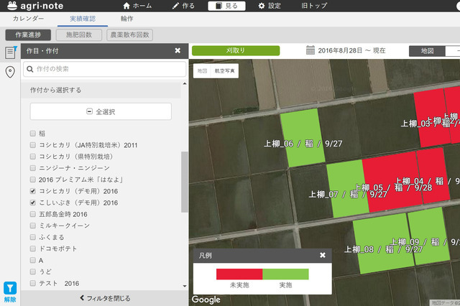Viewport: 460px width, 306px height.
Task: Click field label 上柳_06 / 稲 / 9/27
Action: click(x=303, y=144)
